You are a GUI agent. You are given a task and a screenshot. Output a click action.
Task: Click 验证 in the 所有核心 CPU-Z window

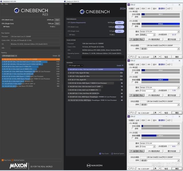click(x=166, y=57)
